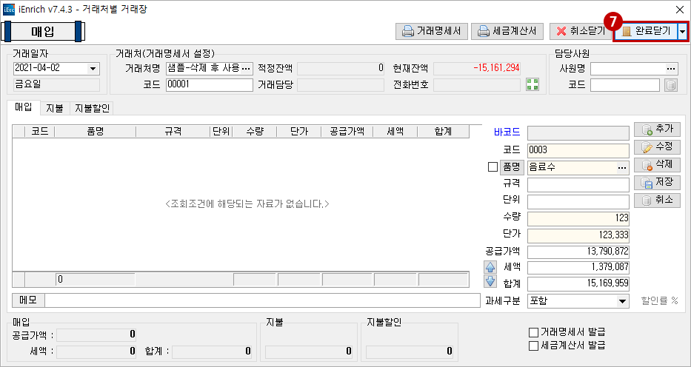Click the 바코드 blue label
This screenshot has height=367, width=691.
[507, 132]
